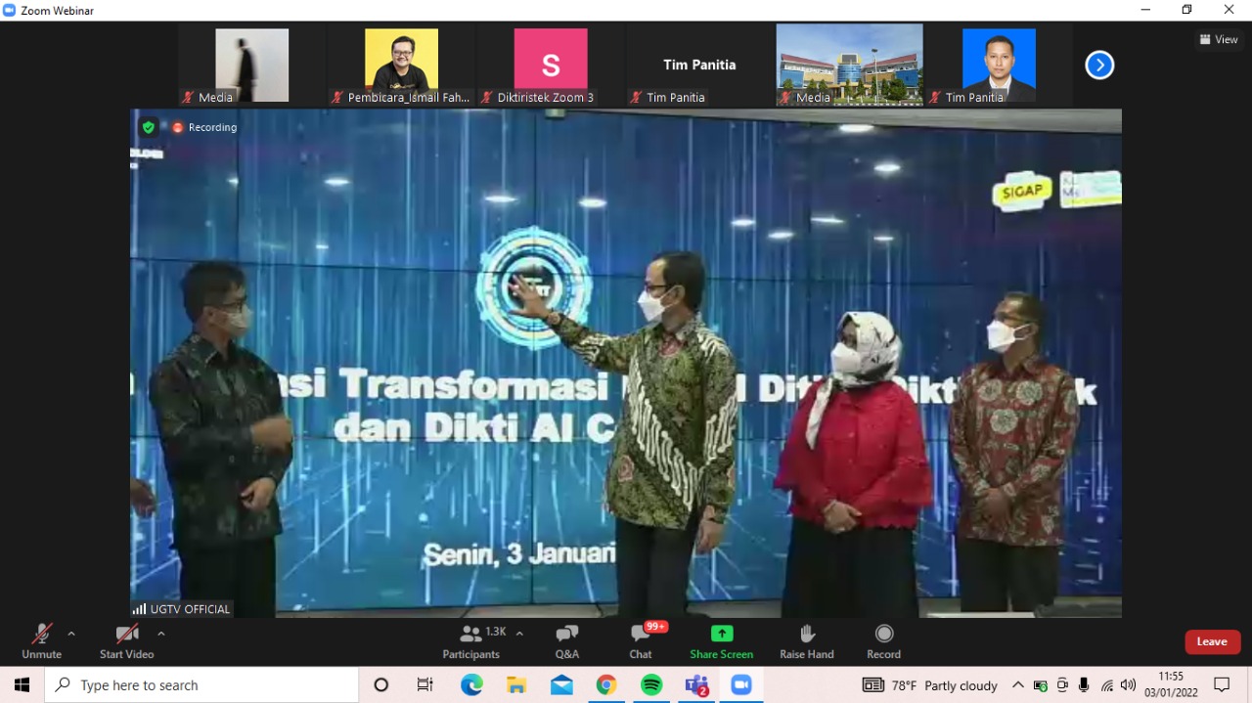Open Microsoft Teams from the taskbar
This screenshot has height=703, width=1252.
696,684
